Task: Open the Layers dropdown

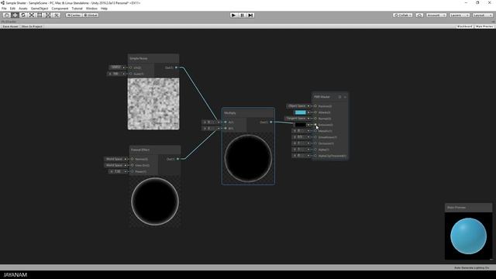Action: point(460,15)
